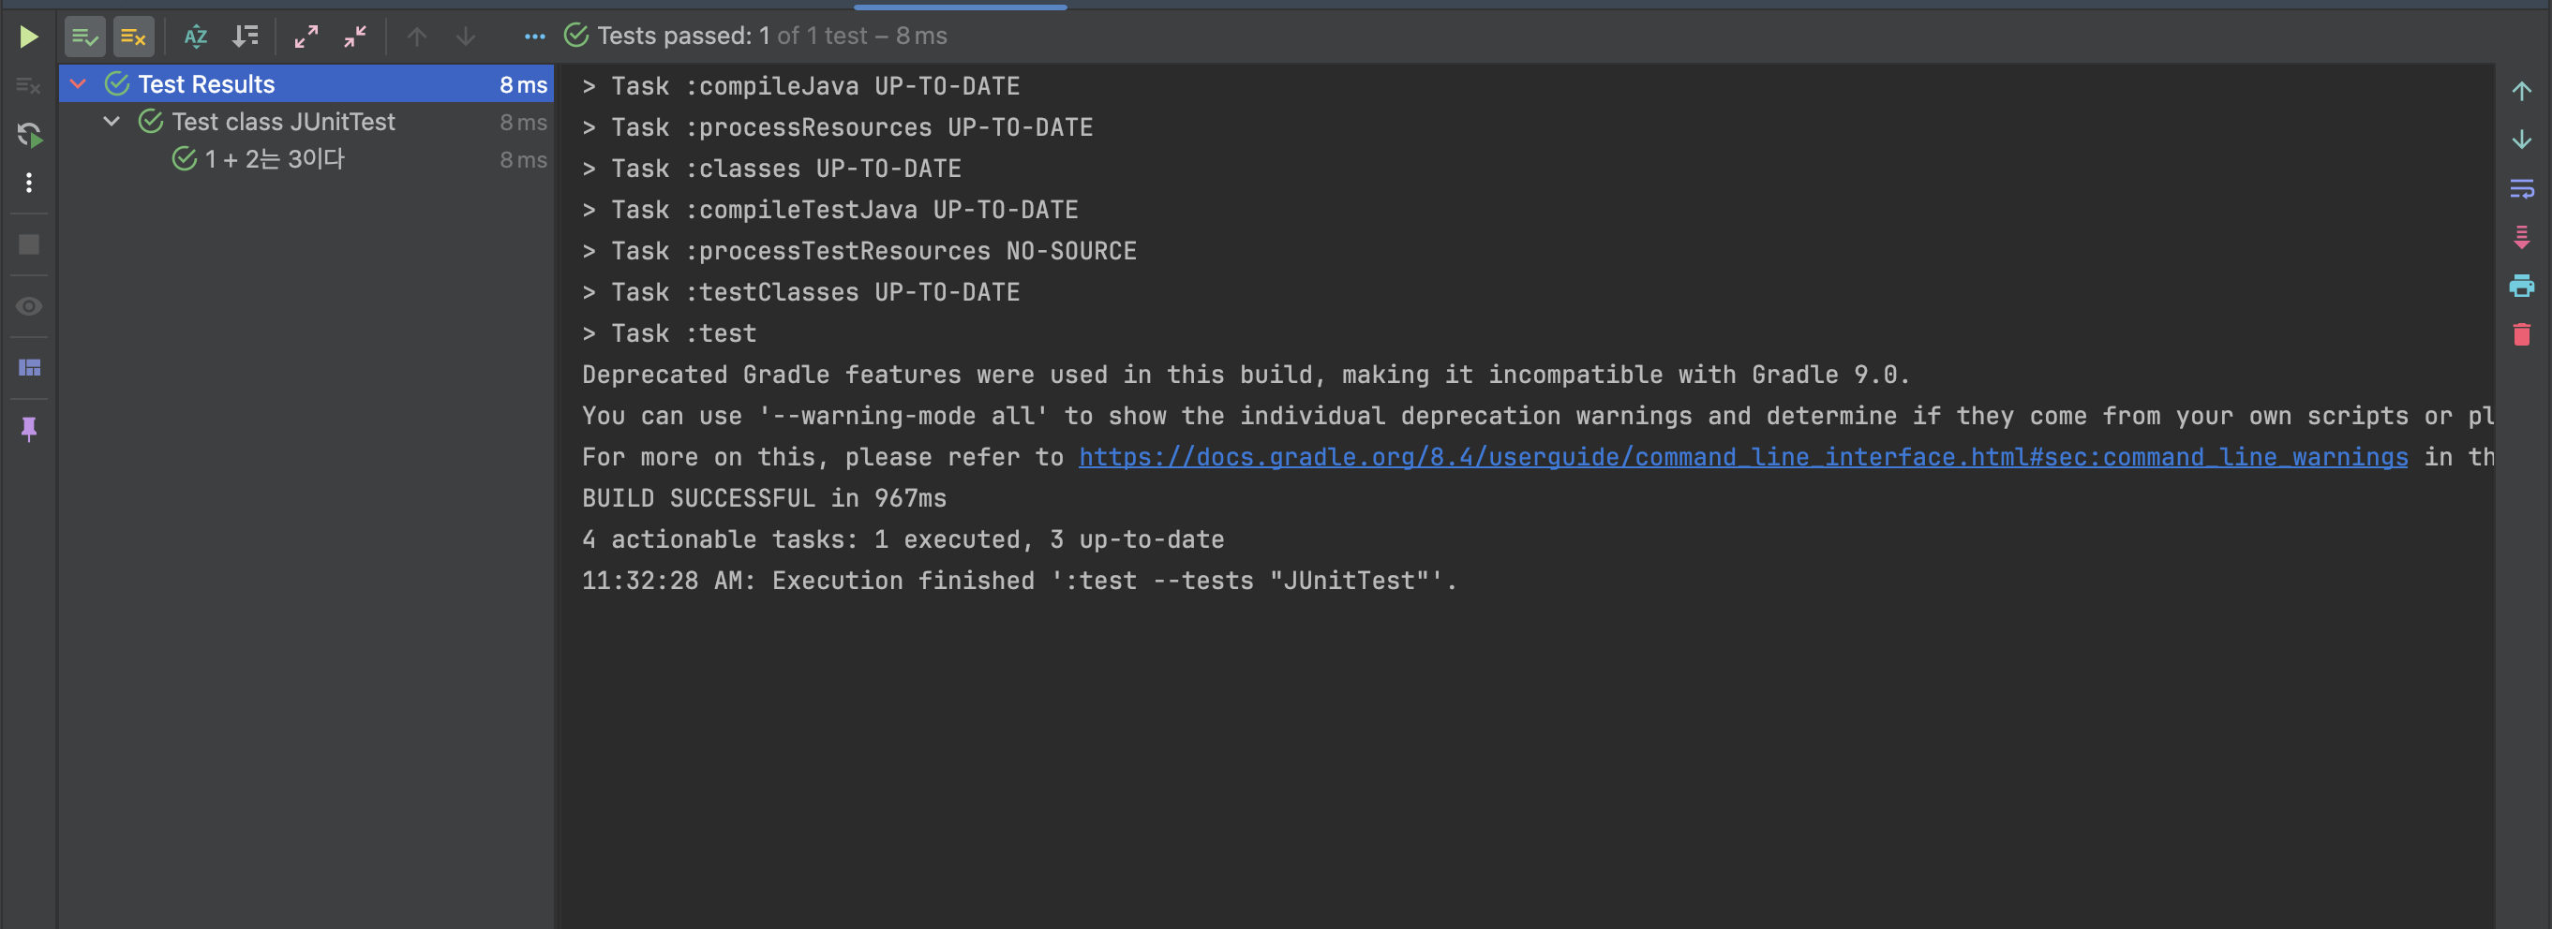Toggle Show Passed tests filter
This screenshot has width=2552, height=929.
pos(85,37)
